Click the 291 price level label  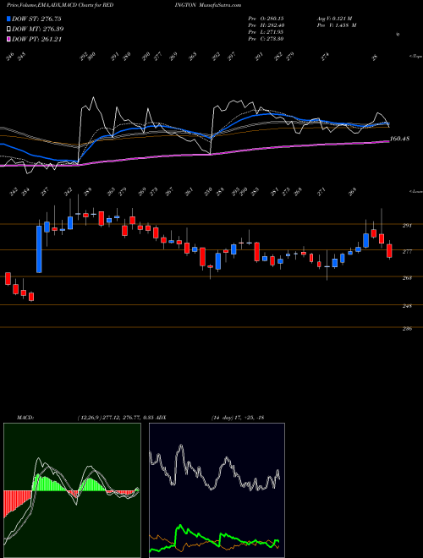(407, 225)
